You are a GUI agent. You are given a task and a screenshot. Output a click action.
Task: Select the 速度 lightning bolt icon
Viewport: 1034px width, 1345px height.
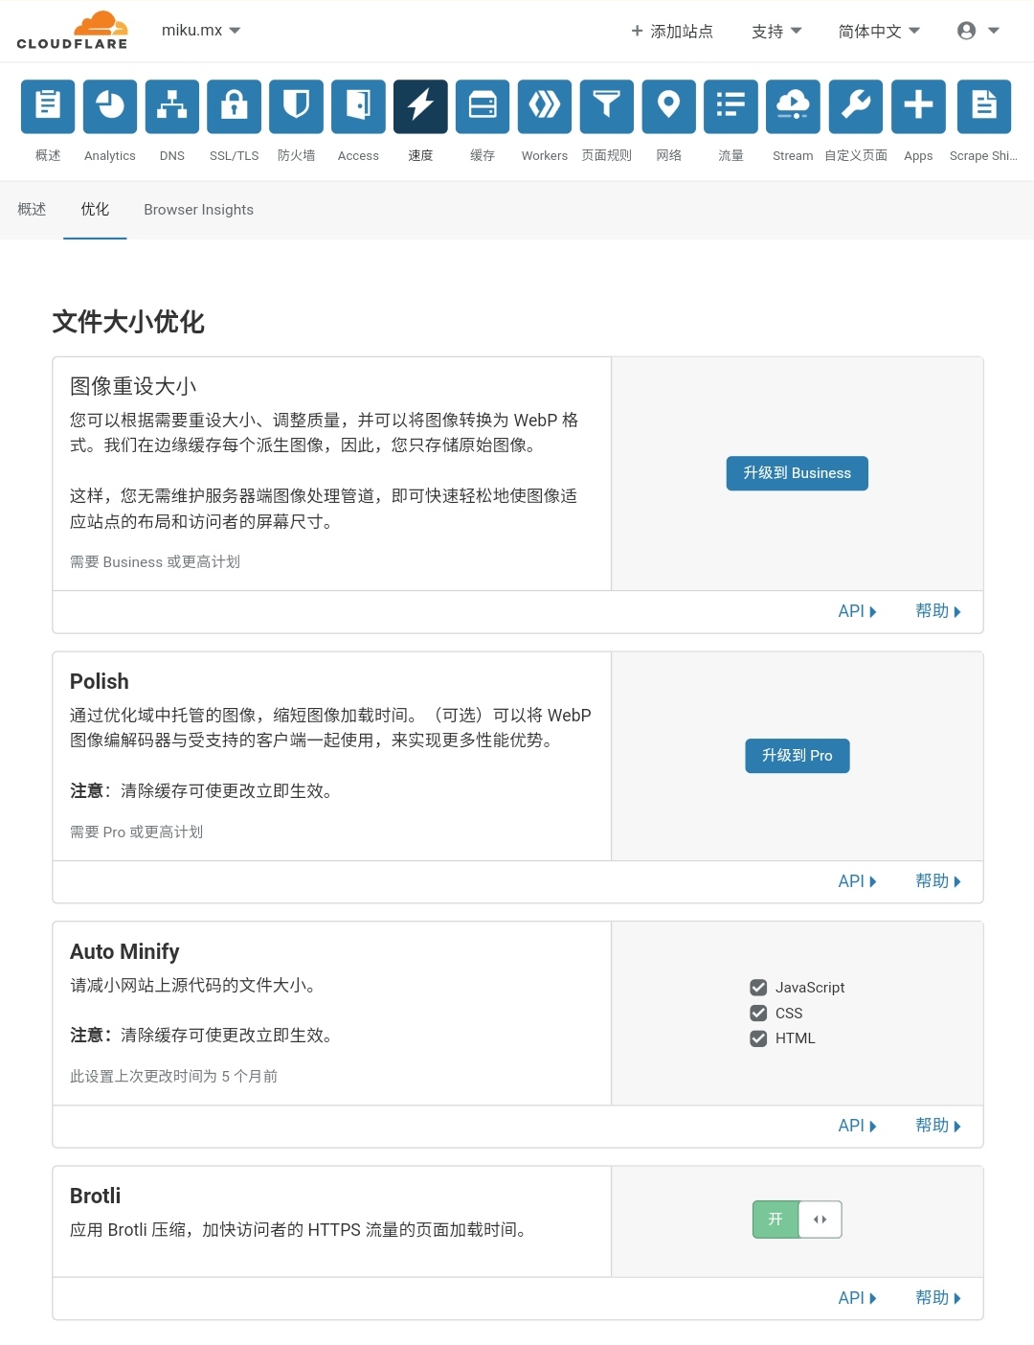coord(420,106)
